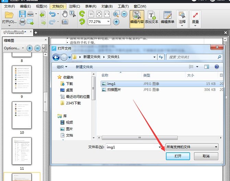Open the file type filter 所有支持的文件

192,147
